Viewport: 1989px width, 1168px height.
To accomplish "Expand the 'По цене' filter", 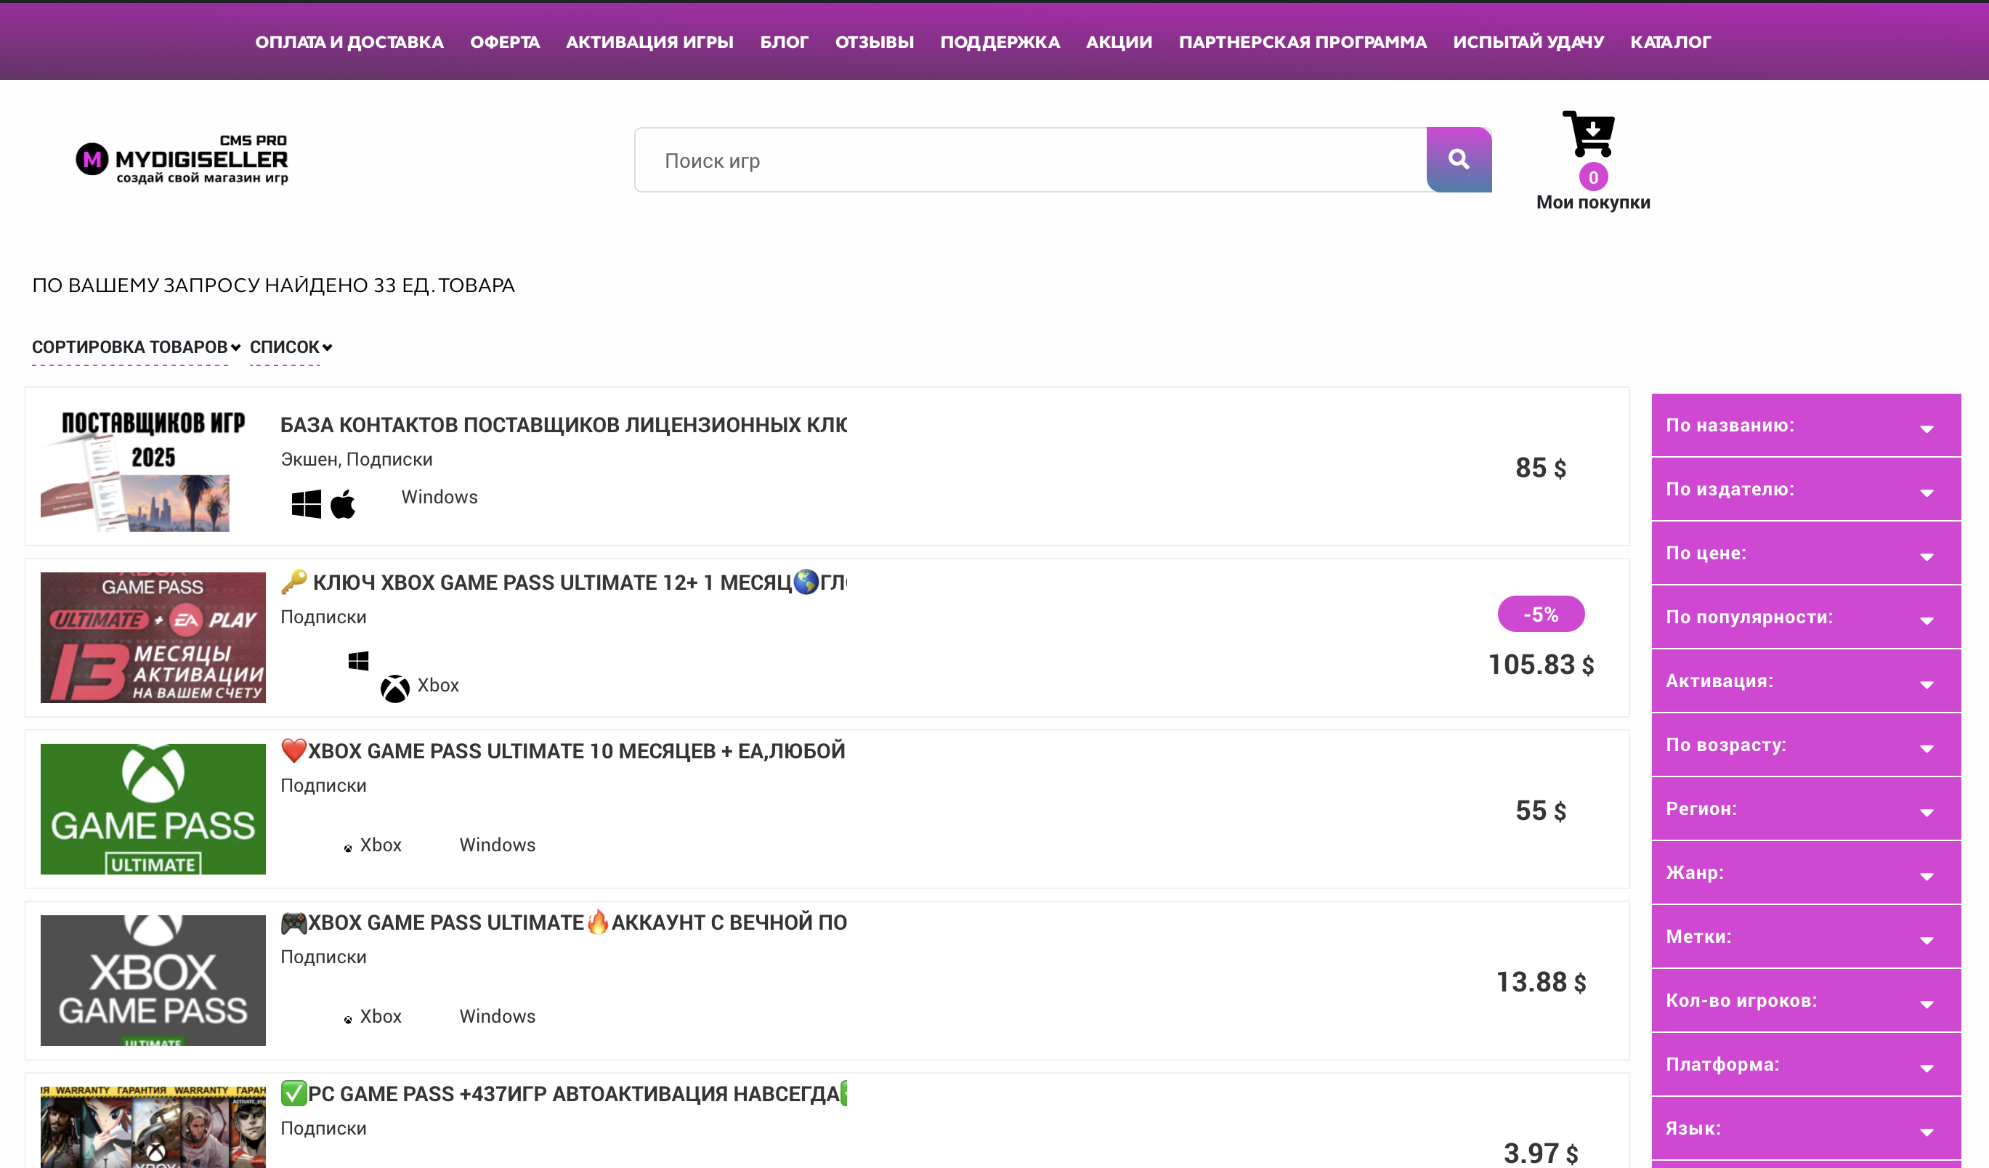I will (1806, 553).
